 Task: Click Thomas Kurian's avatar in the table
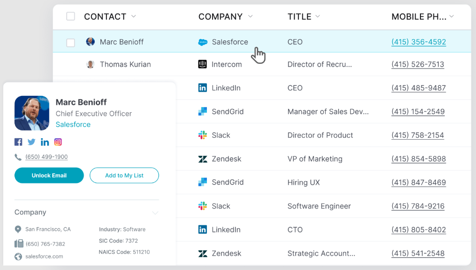[x=90, y=64]
